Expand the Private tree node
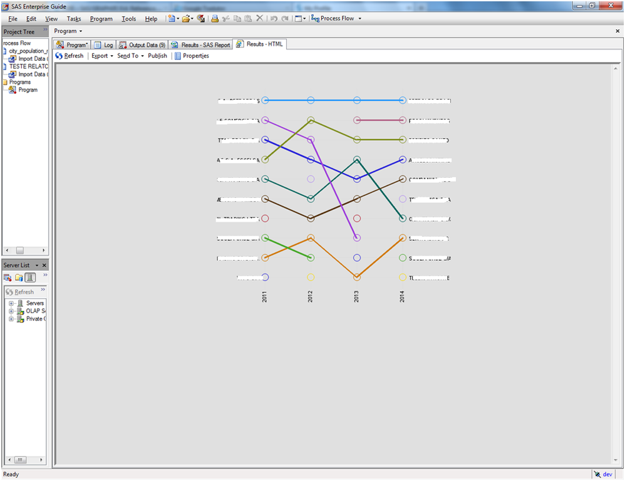 11,319
